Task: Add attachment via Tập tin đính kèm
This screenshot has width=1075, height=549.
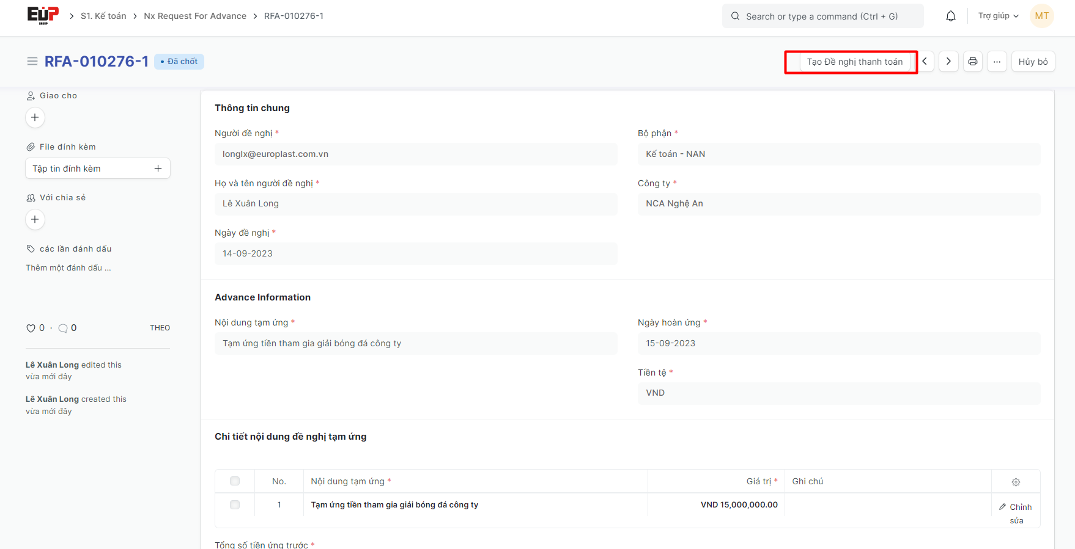Action: [x=98, y=169]
